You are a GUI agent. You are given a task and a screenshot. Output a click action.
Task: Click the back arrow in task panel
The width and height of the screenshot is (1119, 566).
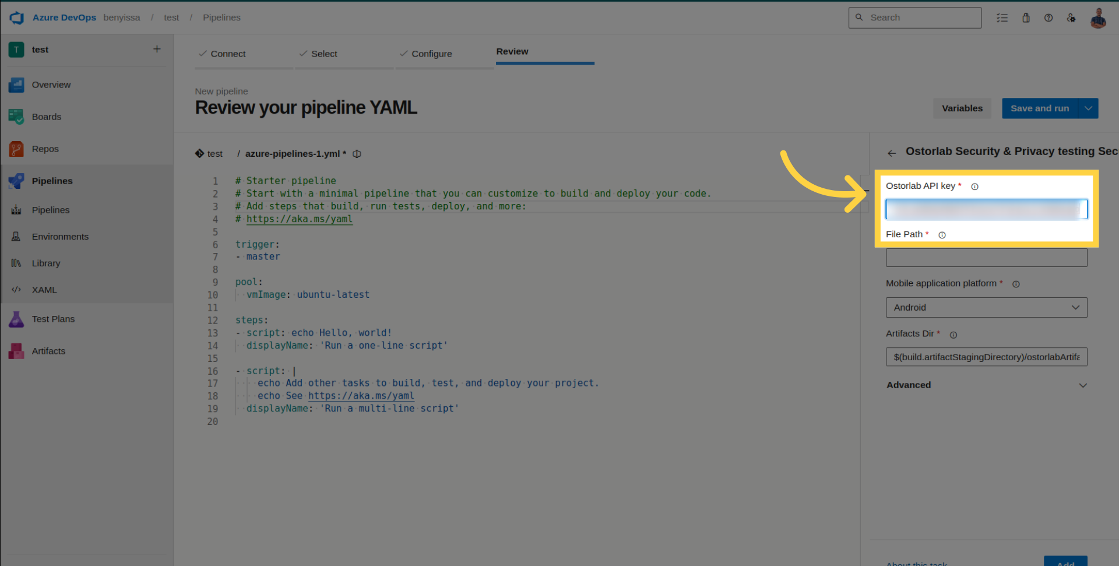point(892,153)
